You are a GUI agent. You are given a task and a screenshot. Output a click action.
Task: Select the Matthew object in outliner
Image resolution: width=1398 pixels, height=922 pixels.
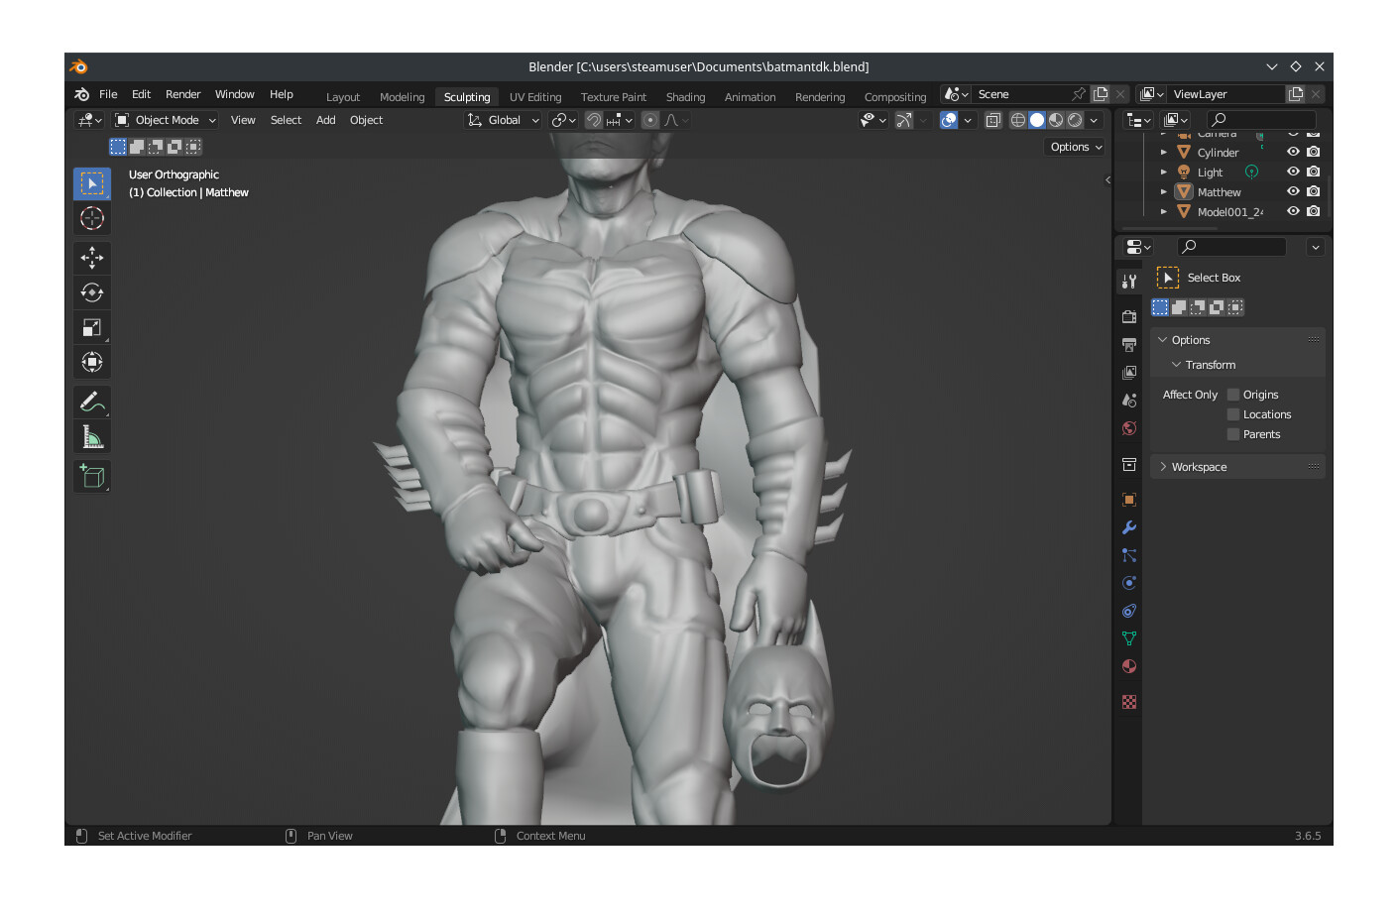point(1219,192)
